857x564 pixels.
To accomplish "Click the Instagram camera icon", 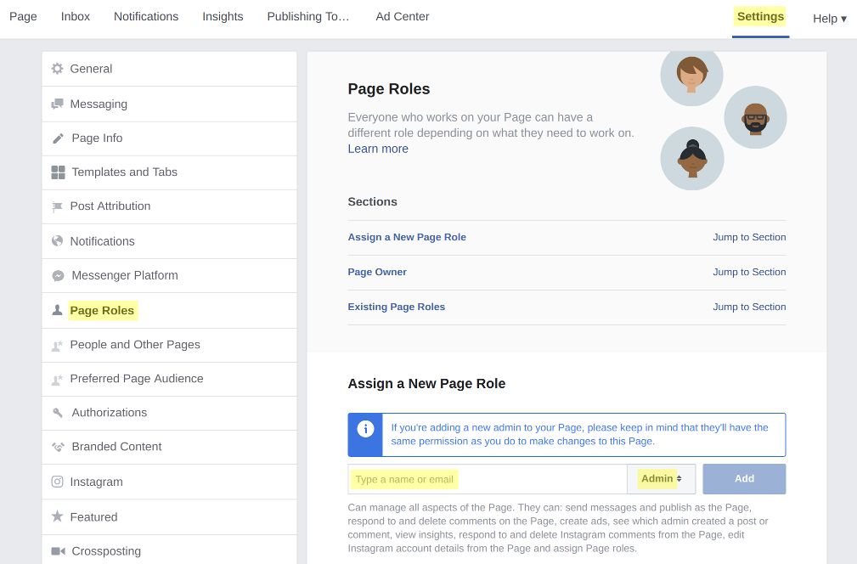I will point(57,482).
